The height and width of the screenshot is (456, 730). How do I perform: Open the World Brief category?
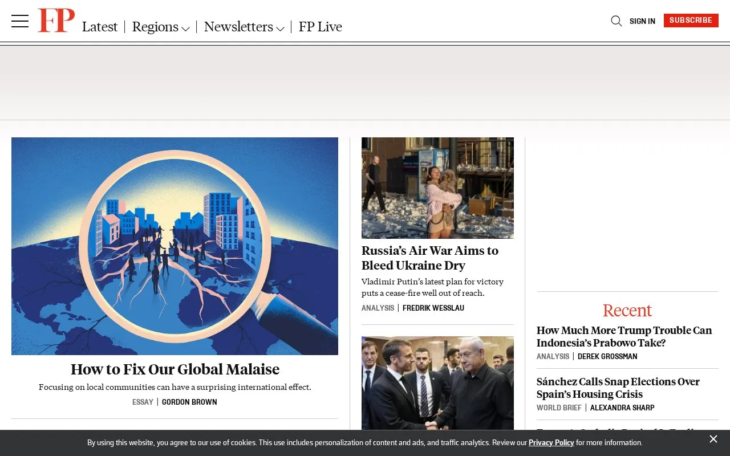click(559, 408)
